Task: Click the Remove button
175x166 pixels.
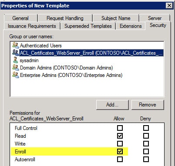Action: pyautogui.click(x=148, y=105)
